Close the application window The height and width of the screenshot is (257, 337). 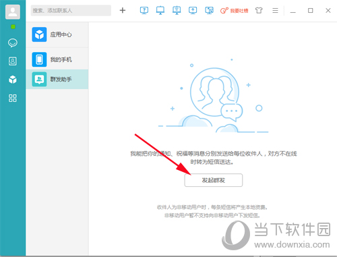(x=328, y=10)
